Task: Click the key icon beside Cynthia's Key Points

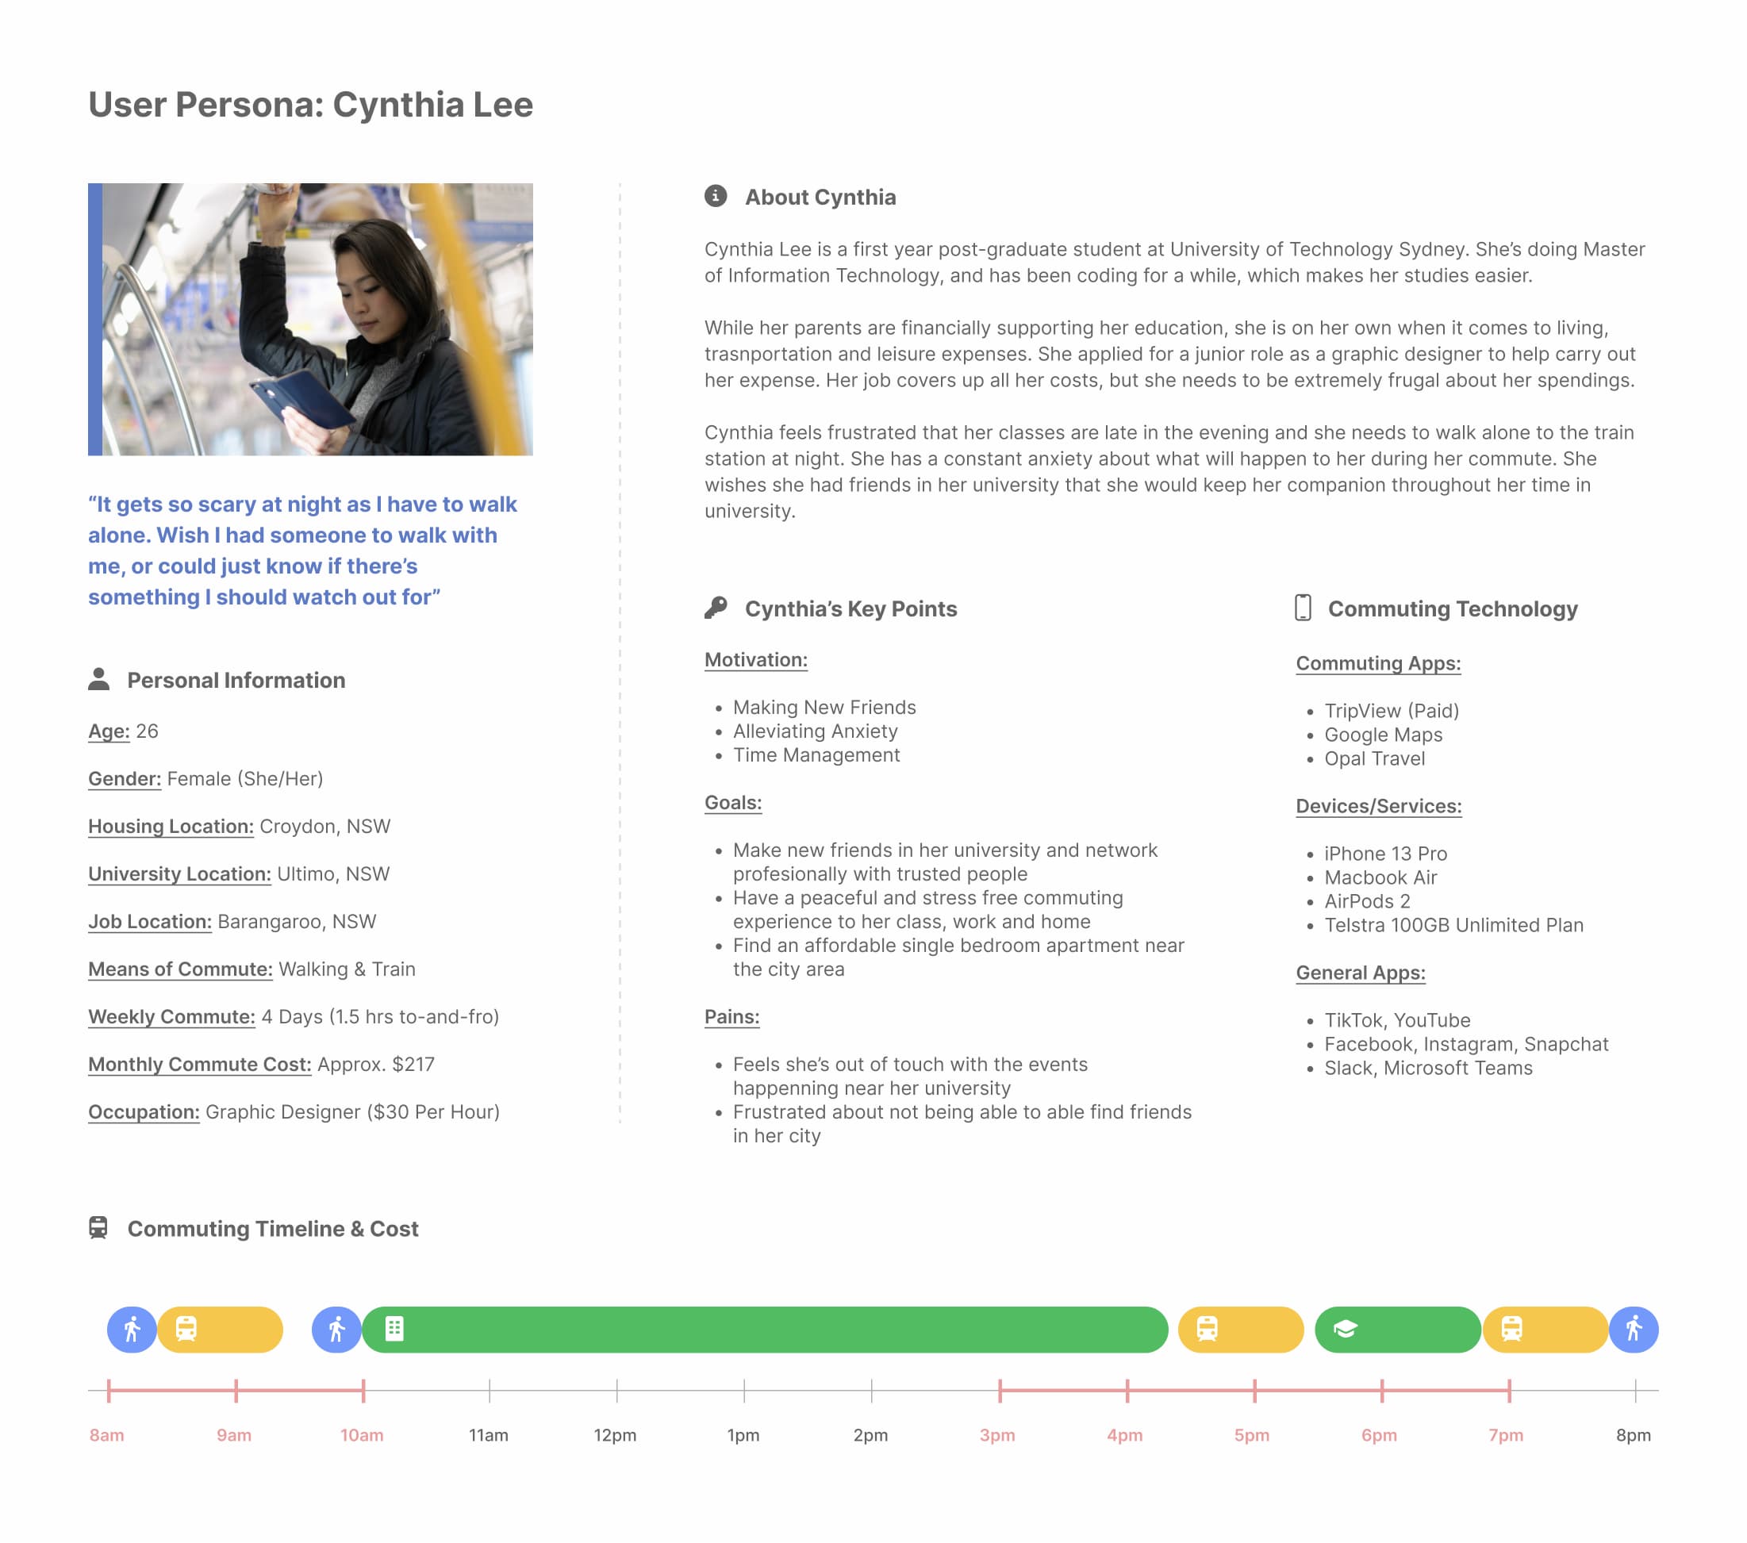Action: (x=716, y=608)
